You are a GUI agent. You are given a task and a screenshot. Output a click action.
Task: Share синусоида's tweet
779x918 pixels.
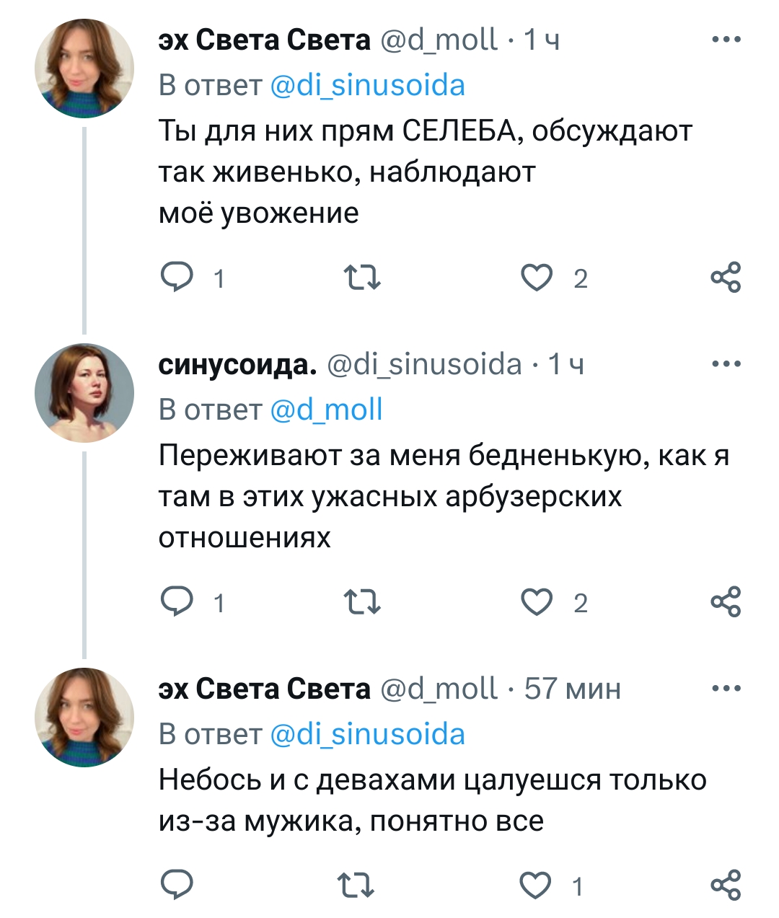pyautogui.click(x=726, y=602)
